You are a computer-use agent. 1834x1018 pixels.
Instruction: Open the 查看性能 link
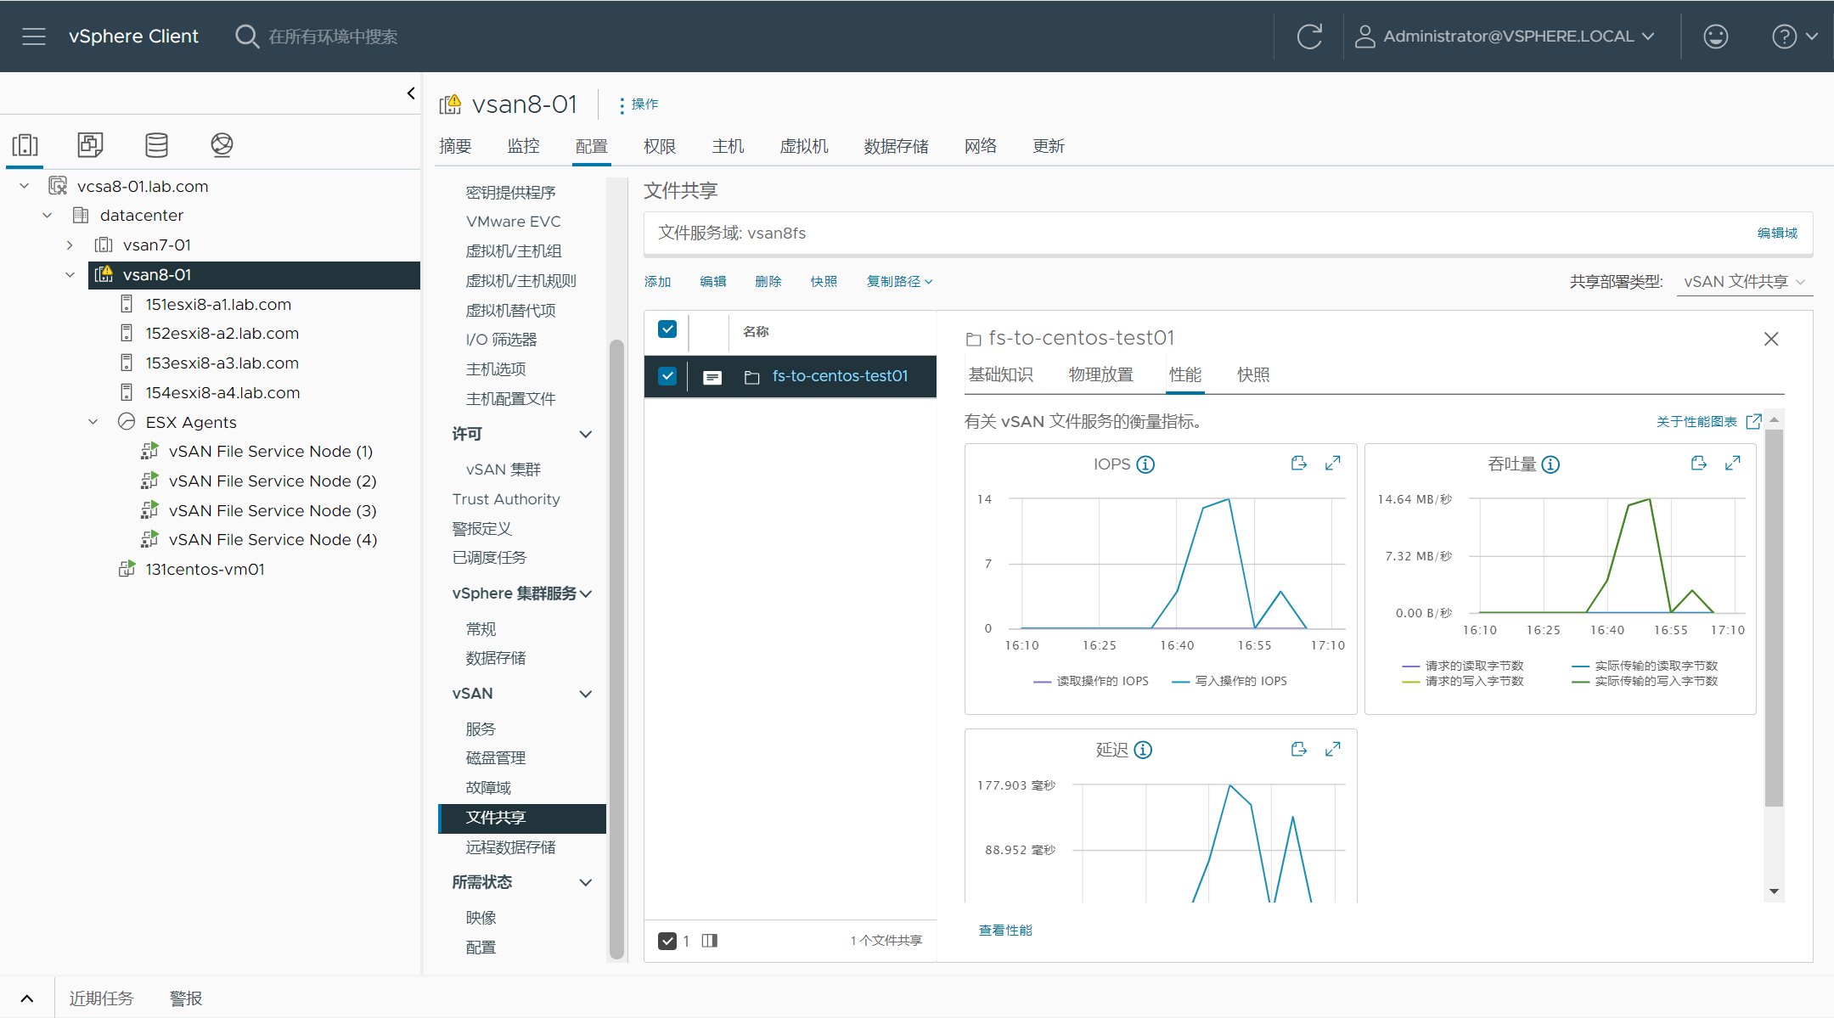(1005, 931)
